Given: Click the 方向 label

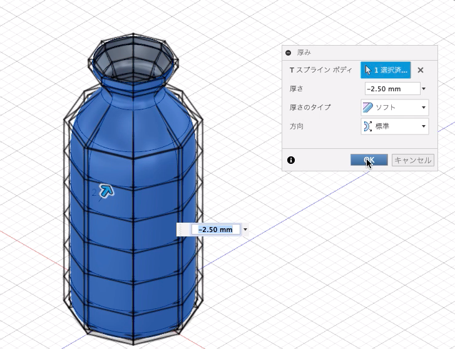Looking at the screenshot, I should tap(296, 126).
